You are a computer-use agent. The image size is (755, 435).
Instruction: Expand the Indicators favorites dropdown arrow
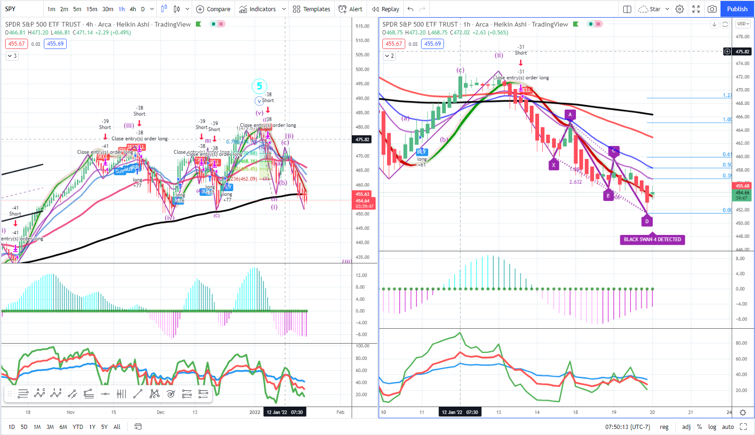pyautogui.click(x=284, y=9)
